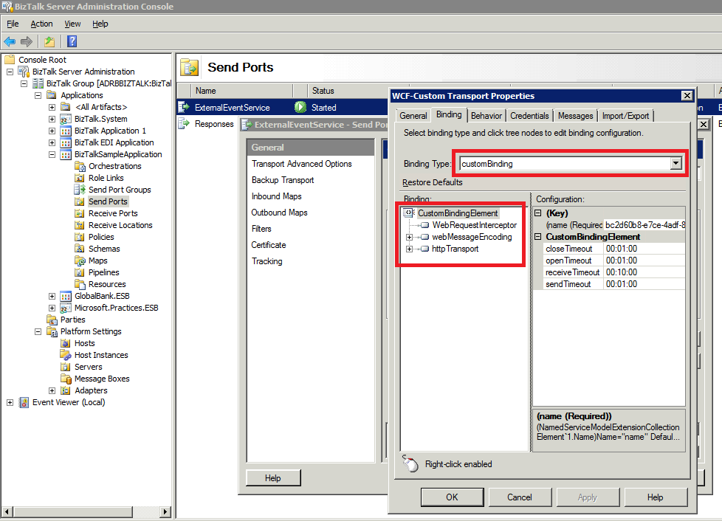The image size is (722, 521).
Task: Click Help button beside Apply
Action: (x=656, y=497)
